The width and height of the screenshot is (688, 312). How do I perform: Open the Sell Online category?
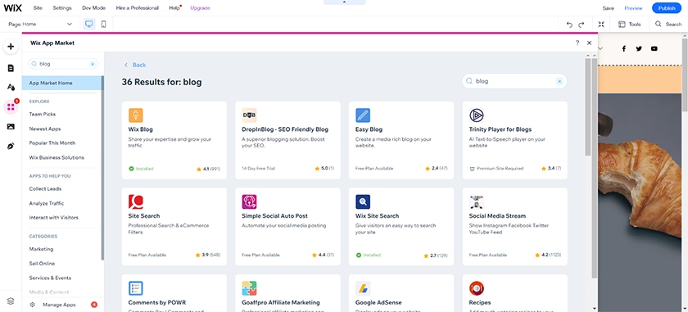(42, 264)
